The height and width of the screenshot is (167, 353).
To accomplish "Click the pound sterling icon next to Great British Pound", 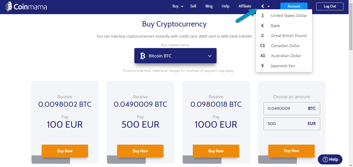I will (263, 36).
